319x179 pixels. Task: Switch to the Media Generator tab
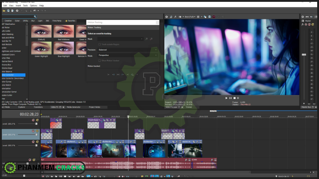click(x=74, y=107)
